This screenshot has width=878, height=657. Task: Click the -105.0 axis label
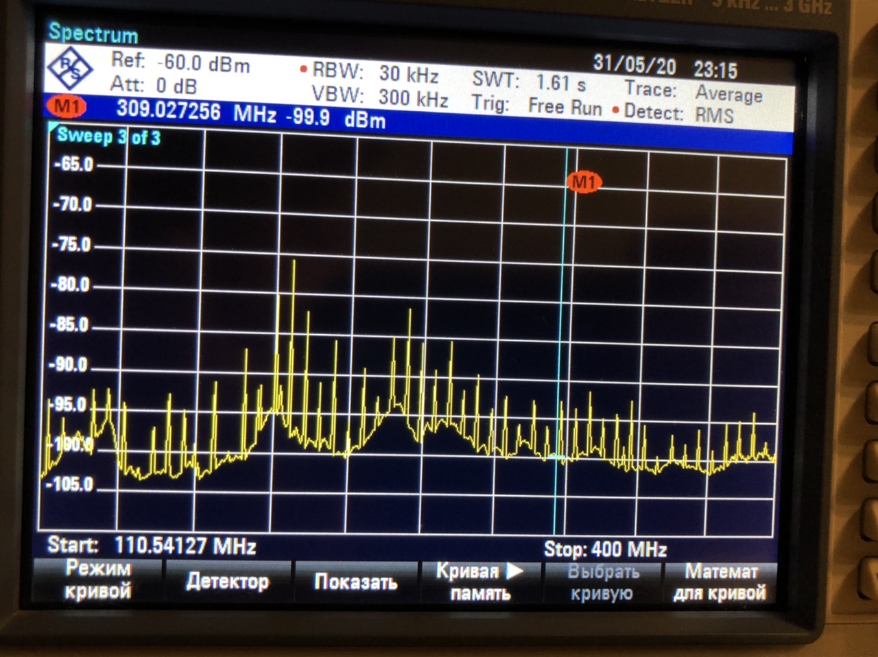tap(69, 485)
